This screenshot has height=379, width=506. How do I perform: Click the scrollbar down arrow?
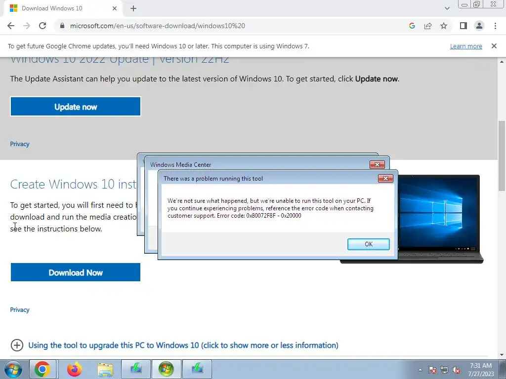pos(502,354)
